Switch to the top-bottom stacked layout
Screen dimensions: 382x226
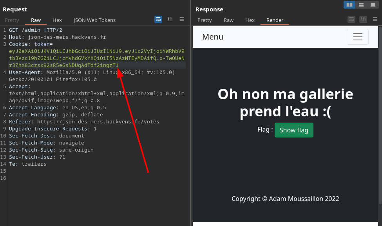click(x=361, y=5)
